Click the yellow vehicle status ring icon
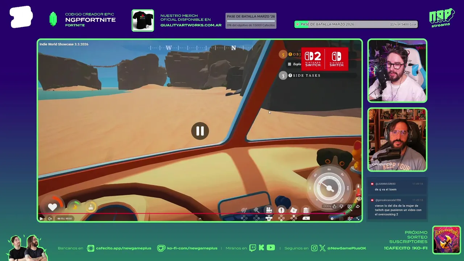This screenshot has height=261, width=464. coord(91,207)
